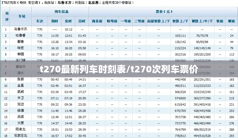The width and height of the screenshot is (238, 138).
Task: Select station 石家庄北 in the table
Action: point(21,136)
